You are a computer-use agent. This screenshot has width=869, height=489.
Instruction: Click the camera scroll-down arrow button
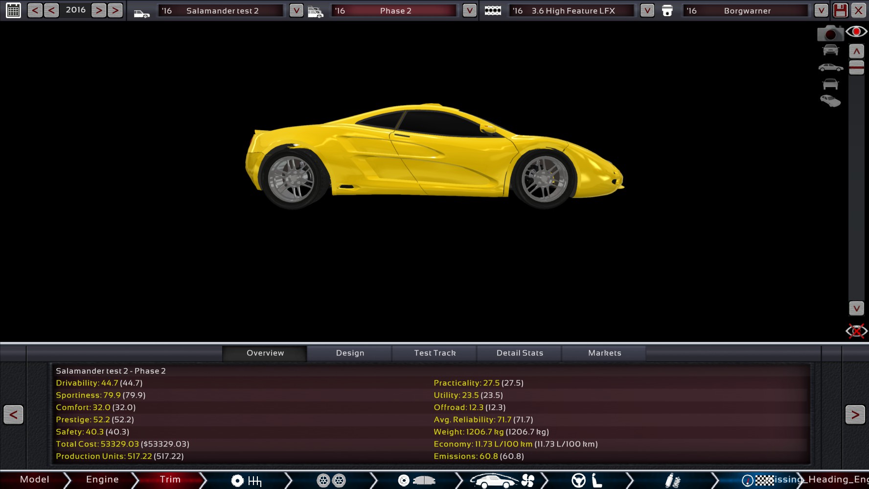856,308
